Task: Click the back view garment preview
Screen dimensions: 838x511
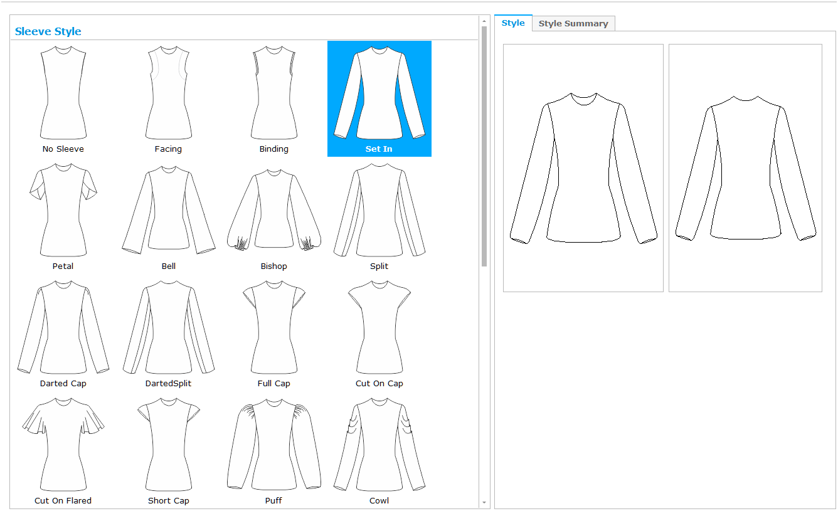Action: pyautogui.click(x=745, y=168)
